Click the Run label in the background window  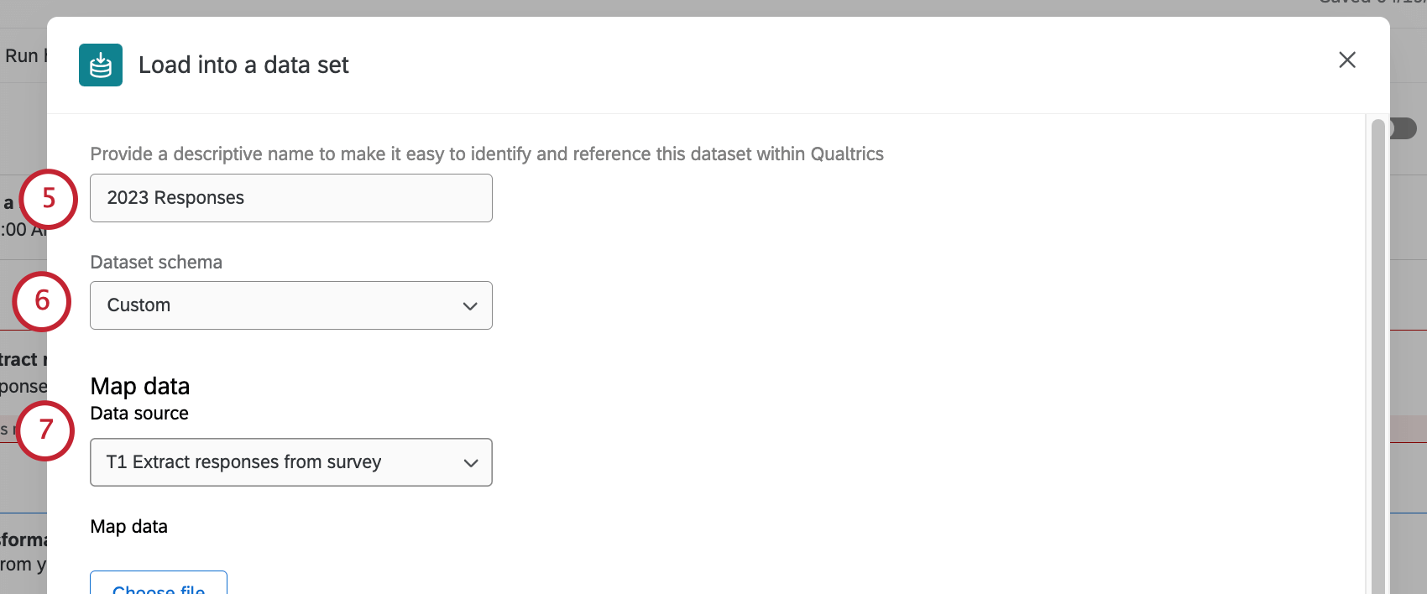tap(21, 55)
